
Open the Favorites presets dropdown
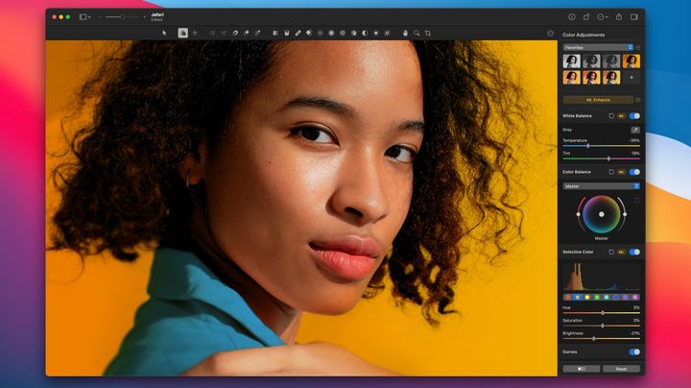tap(598, 47)
